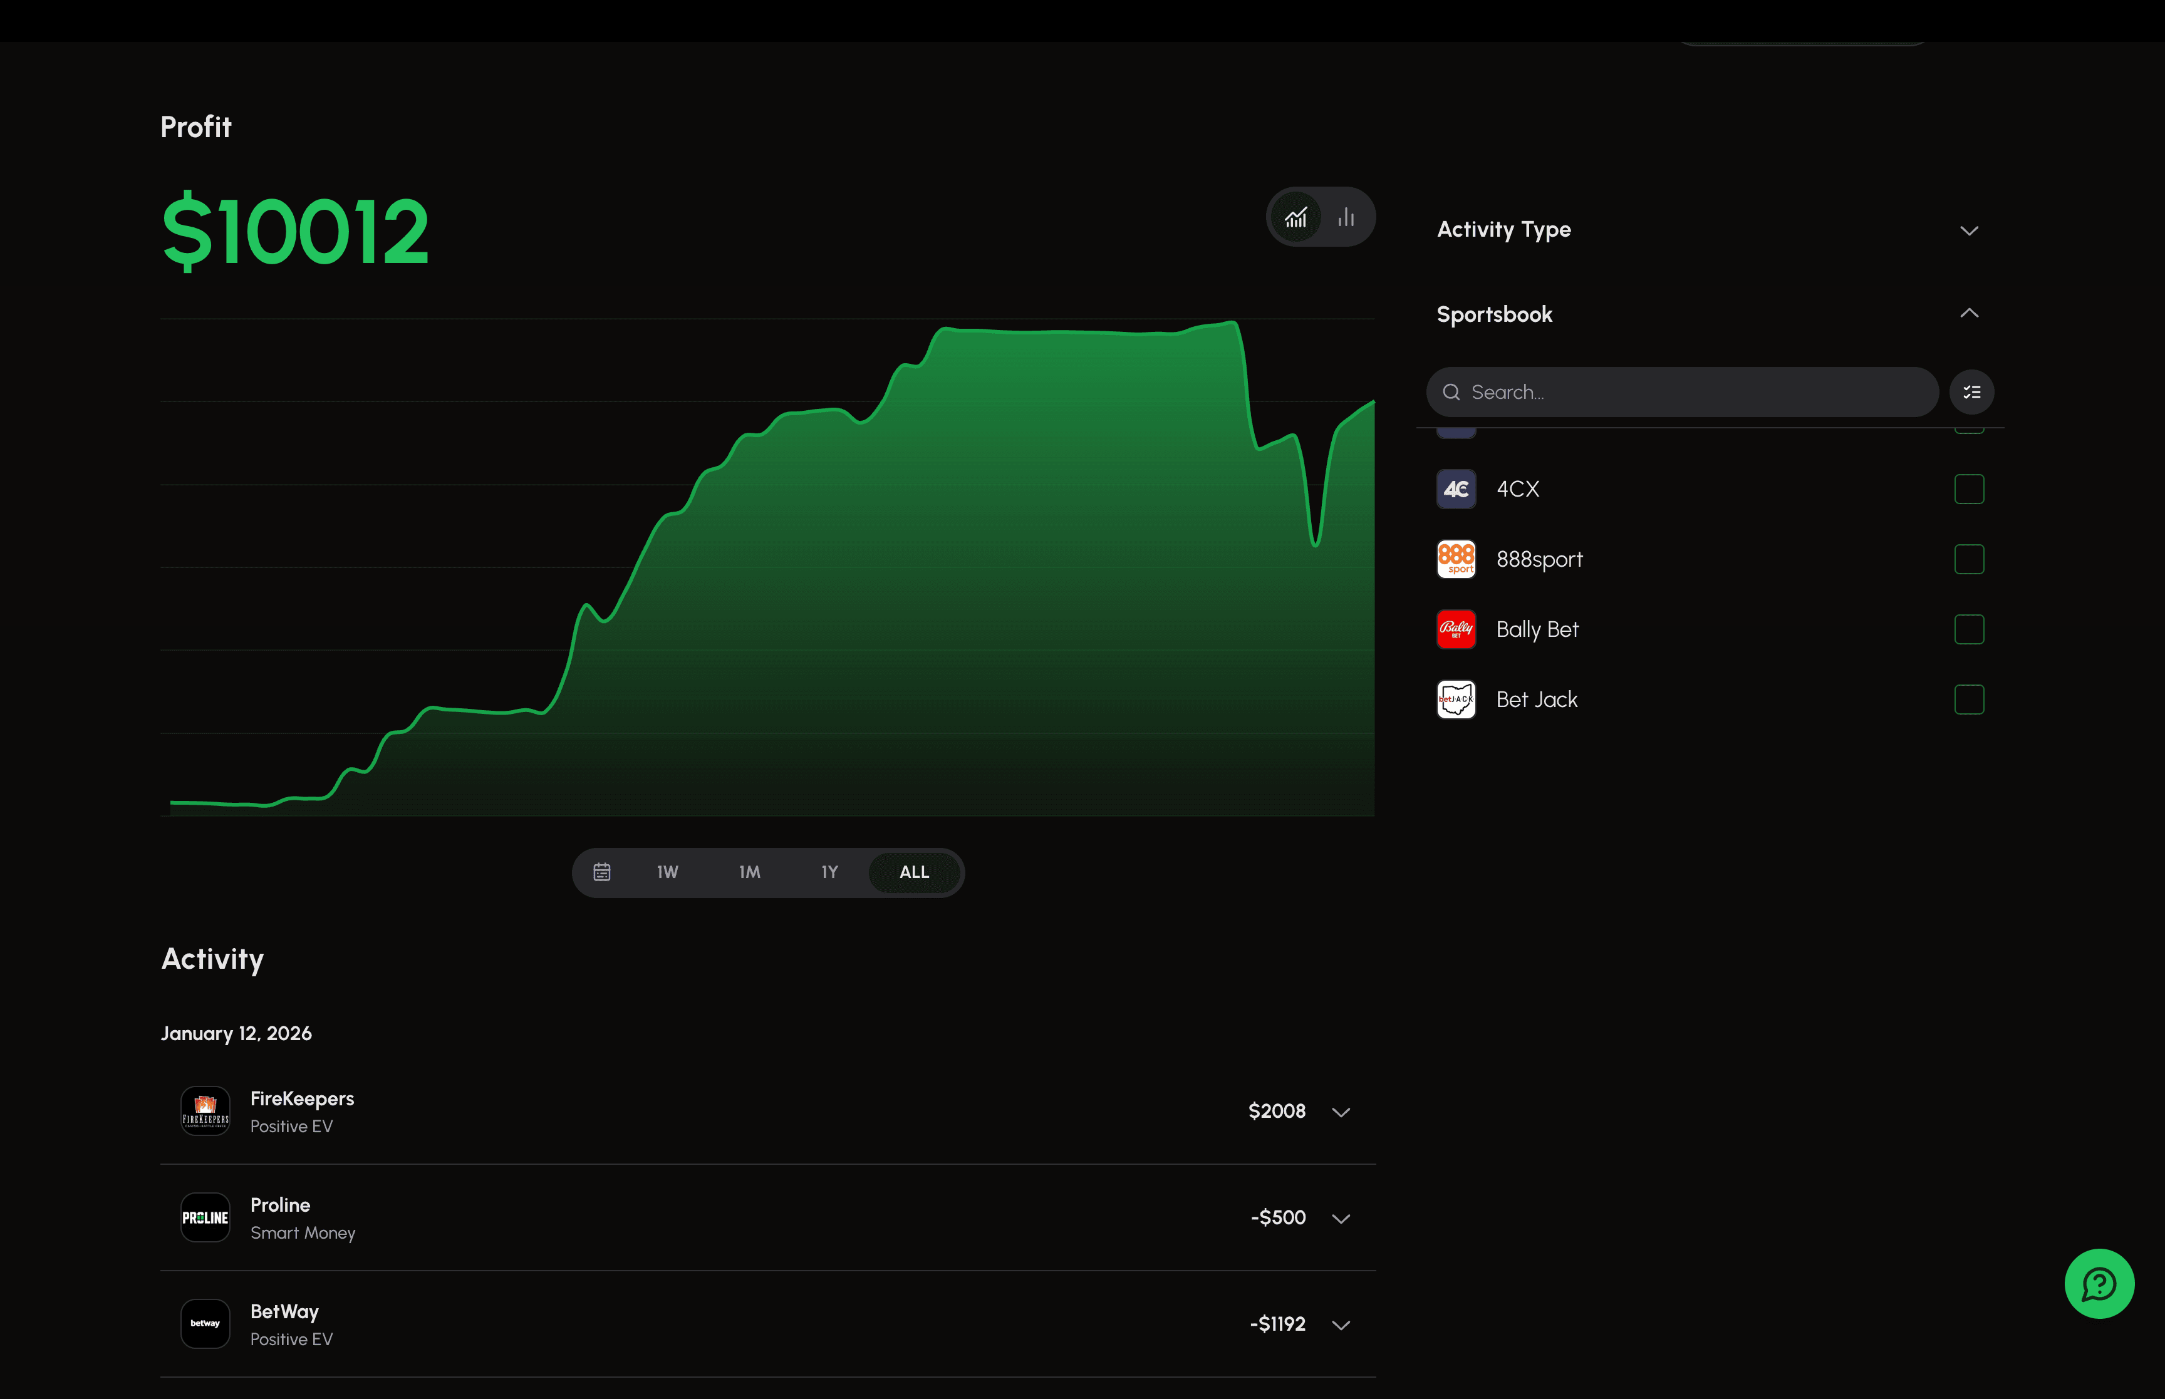
Task: Click the BetWay sportsbook logo
Action: (x=205, y=1324)
